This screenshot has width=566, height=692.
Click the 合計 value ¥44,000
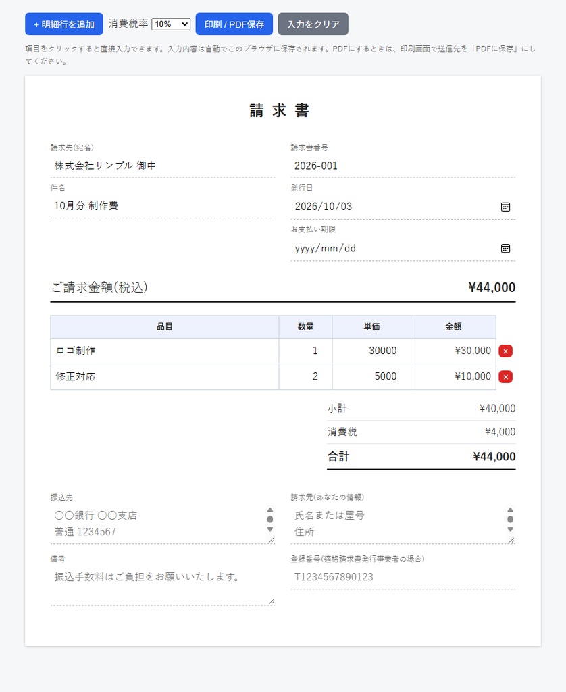coord(494,457)
